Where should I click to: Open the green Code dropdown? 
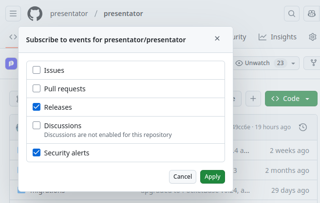tap(291, 99)
